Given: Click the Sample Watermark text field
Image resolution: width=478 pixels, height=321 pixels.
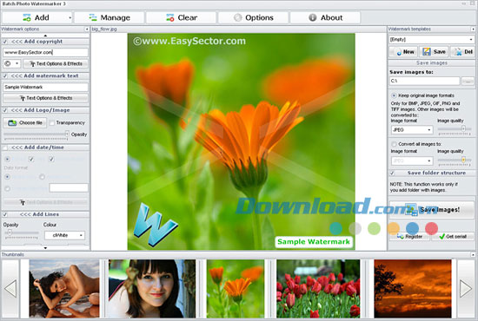Looking at the screenshot, I should click(x=45, y=87).
